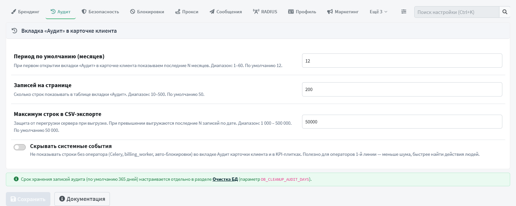Open the Документация button
The width and height of the screenshot is (516, 206).
[x=82, y=199]
